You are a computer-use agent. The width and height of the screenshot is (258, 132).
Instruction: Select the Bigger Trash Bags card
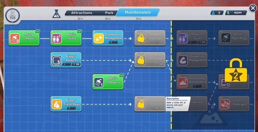click(66, 104)
